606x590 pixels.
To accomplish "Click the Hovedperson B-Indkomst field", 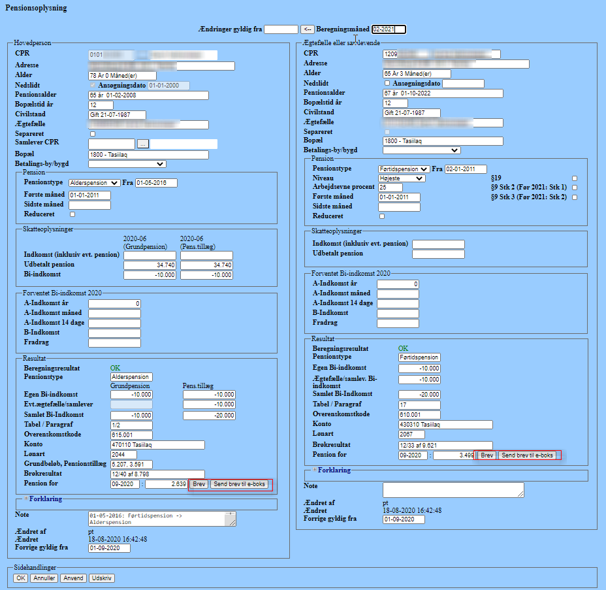I will pyautogui.click(x=114, y=333).
